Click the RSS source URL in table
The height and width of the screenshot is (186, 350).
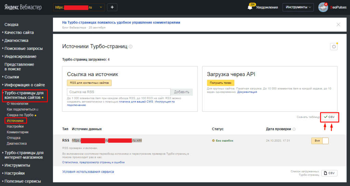107,141
